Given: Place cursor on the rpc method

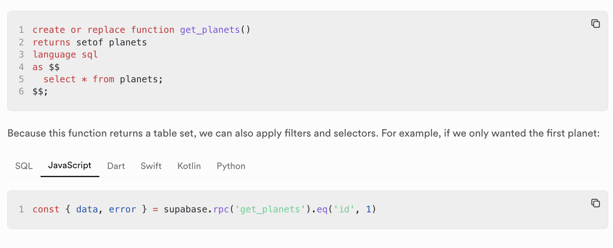Looking at the screenshot, I should tap(221, 210).
